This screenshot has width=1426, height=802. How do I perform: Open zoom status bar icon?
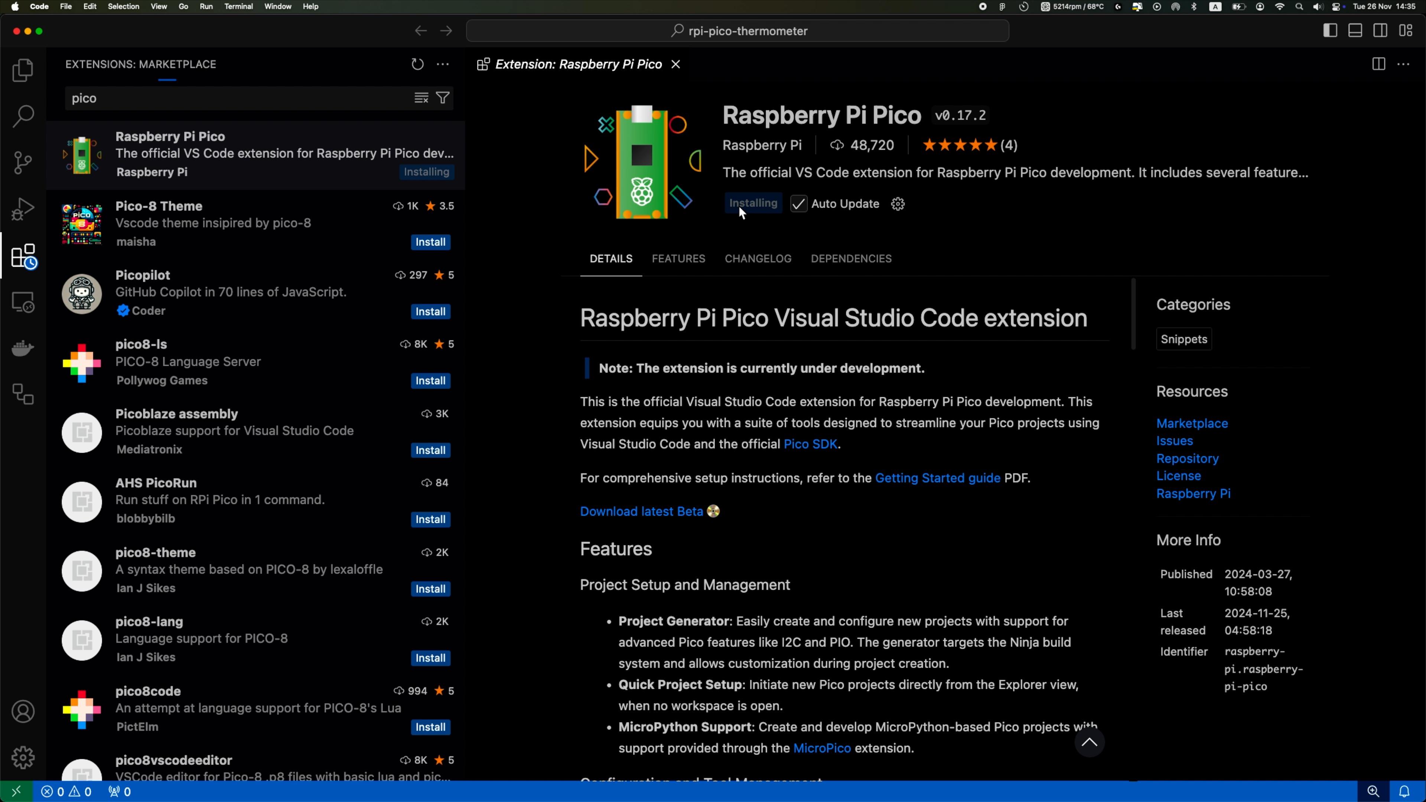click(1373, 792)
